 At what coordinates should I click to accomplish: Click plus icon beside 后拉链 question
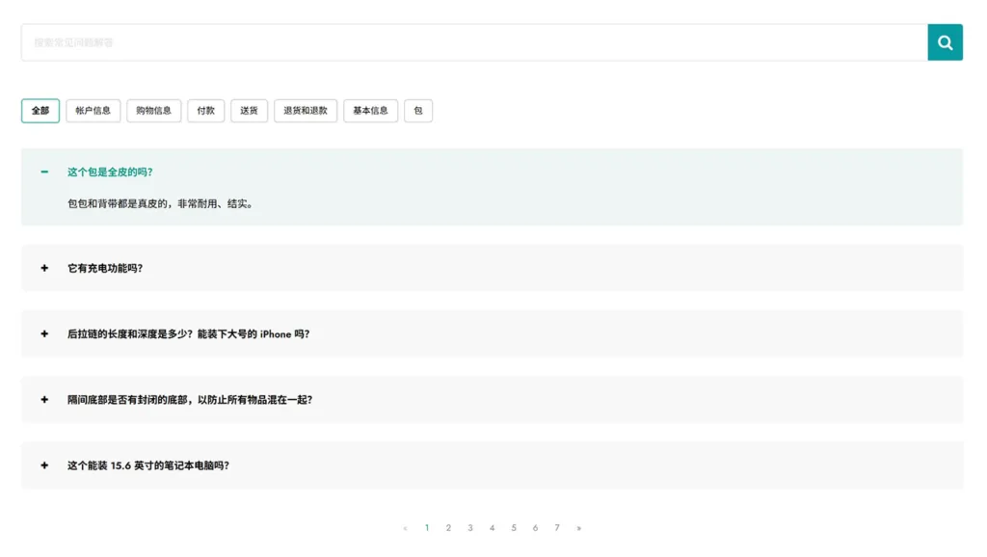(44, 334)
